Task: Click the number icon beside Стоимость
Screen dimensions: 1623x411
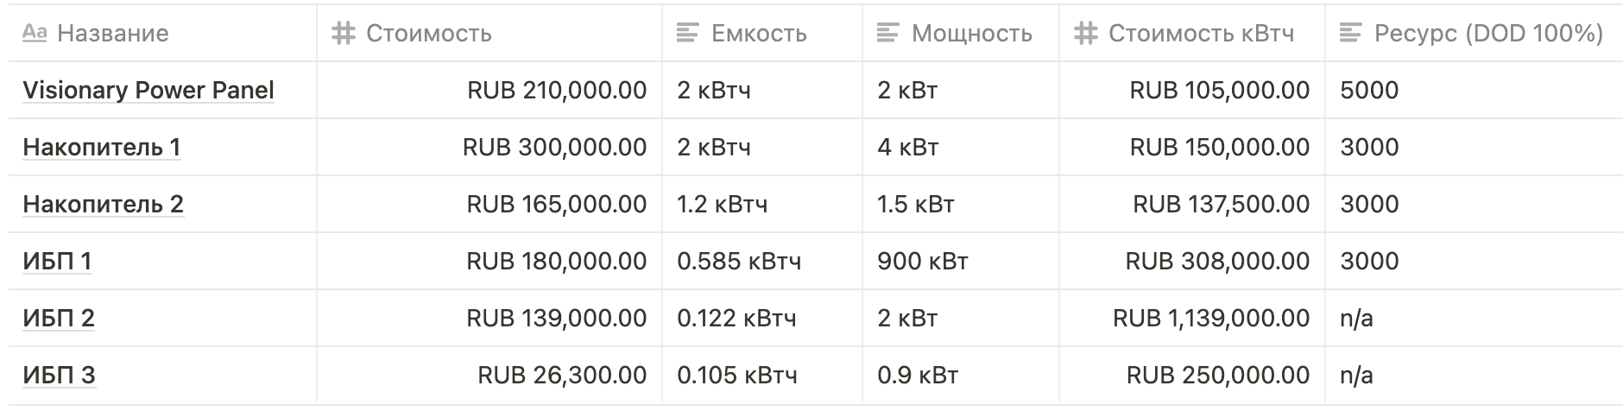Action: click(344, 33)
